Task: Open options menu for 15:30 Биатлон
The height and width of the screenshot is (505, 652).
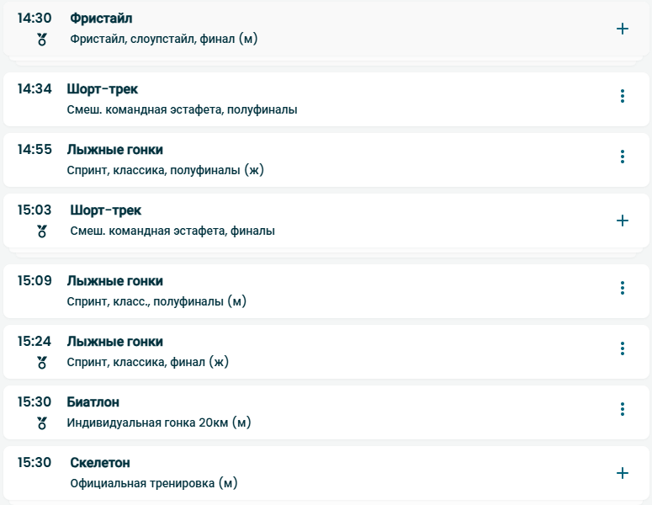Action: pyautogui.click(x=623, y=409)
